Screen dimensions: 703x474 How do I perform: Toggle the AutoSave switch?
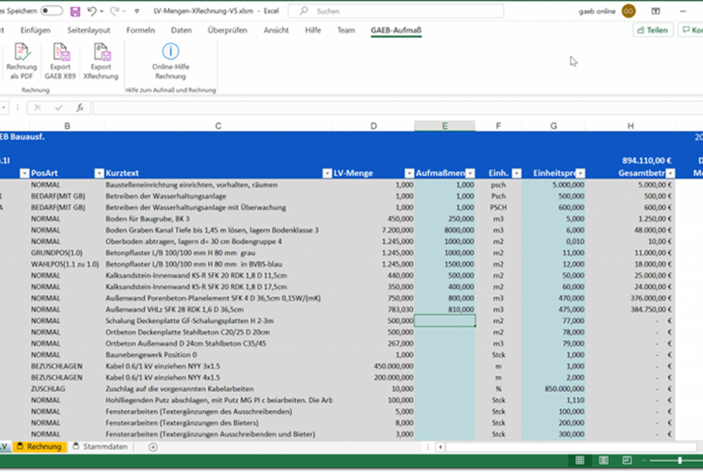click(x=51, y=11)
